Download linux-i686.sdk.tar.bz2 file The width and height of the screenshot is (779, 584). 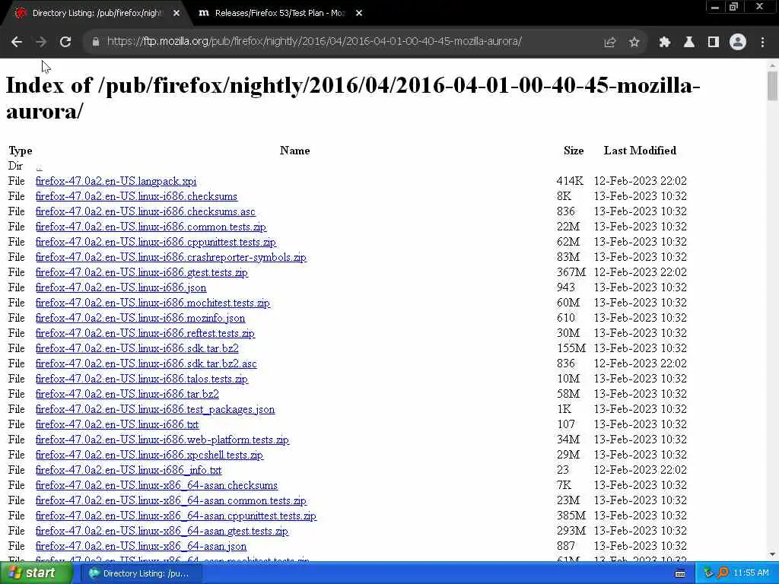point(137,348)
